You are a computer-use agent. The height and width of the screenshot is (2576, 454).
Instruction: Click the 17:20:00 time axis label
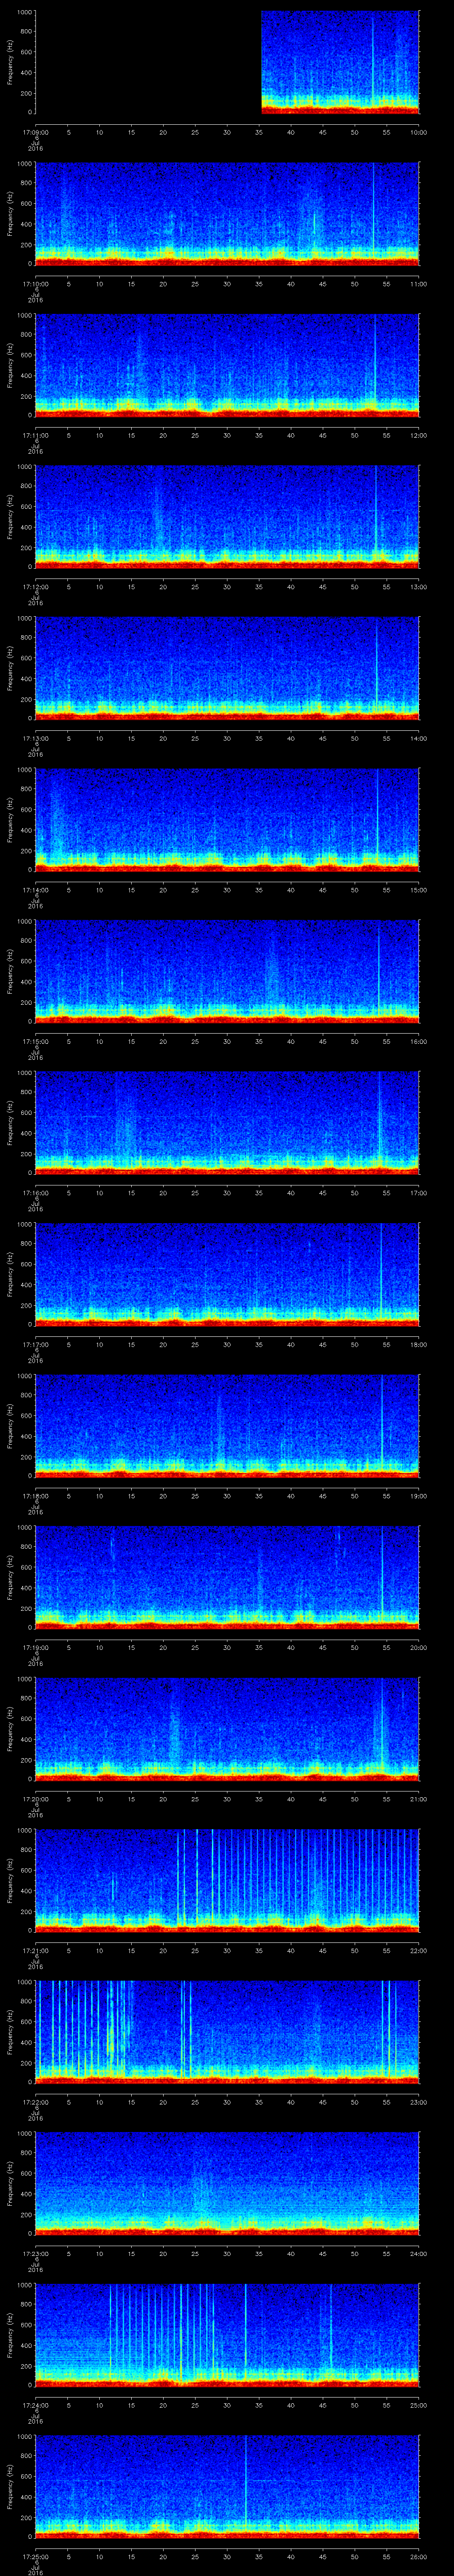coord(35,1799)
